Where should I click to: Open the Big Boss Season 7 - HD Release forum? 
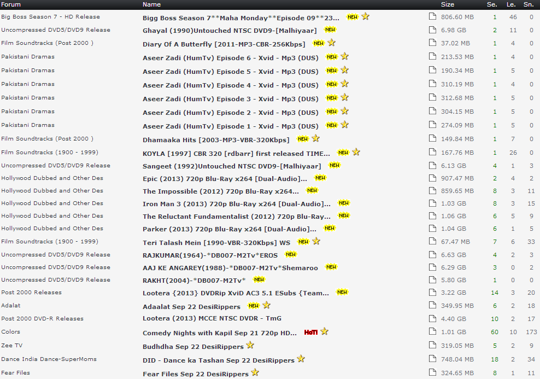50,16
